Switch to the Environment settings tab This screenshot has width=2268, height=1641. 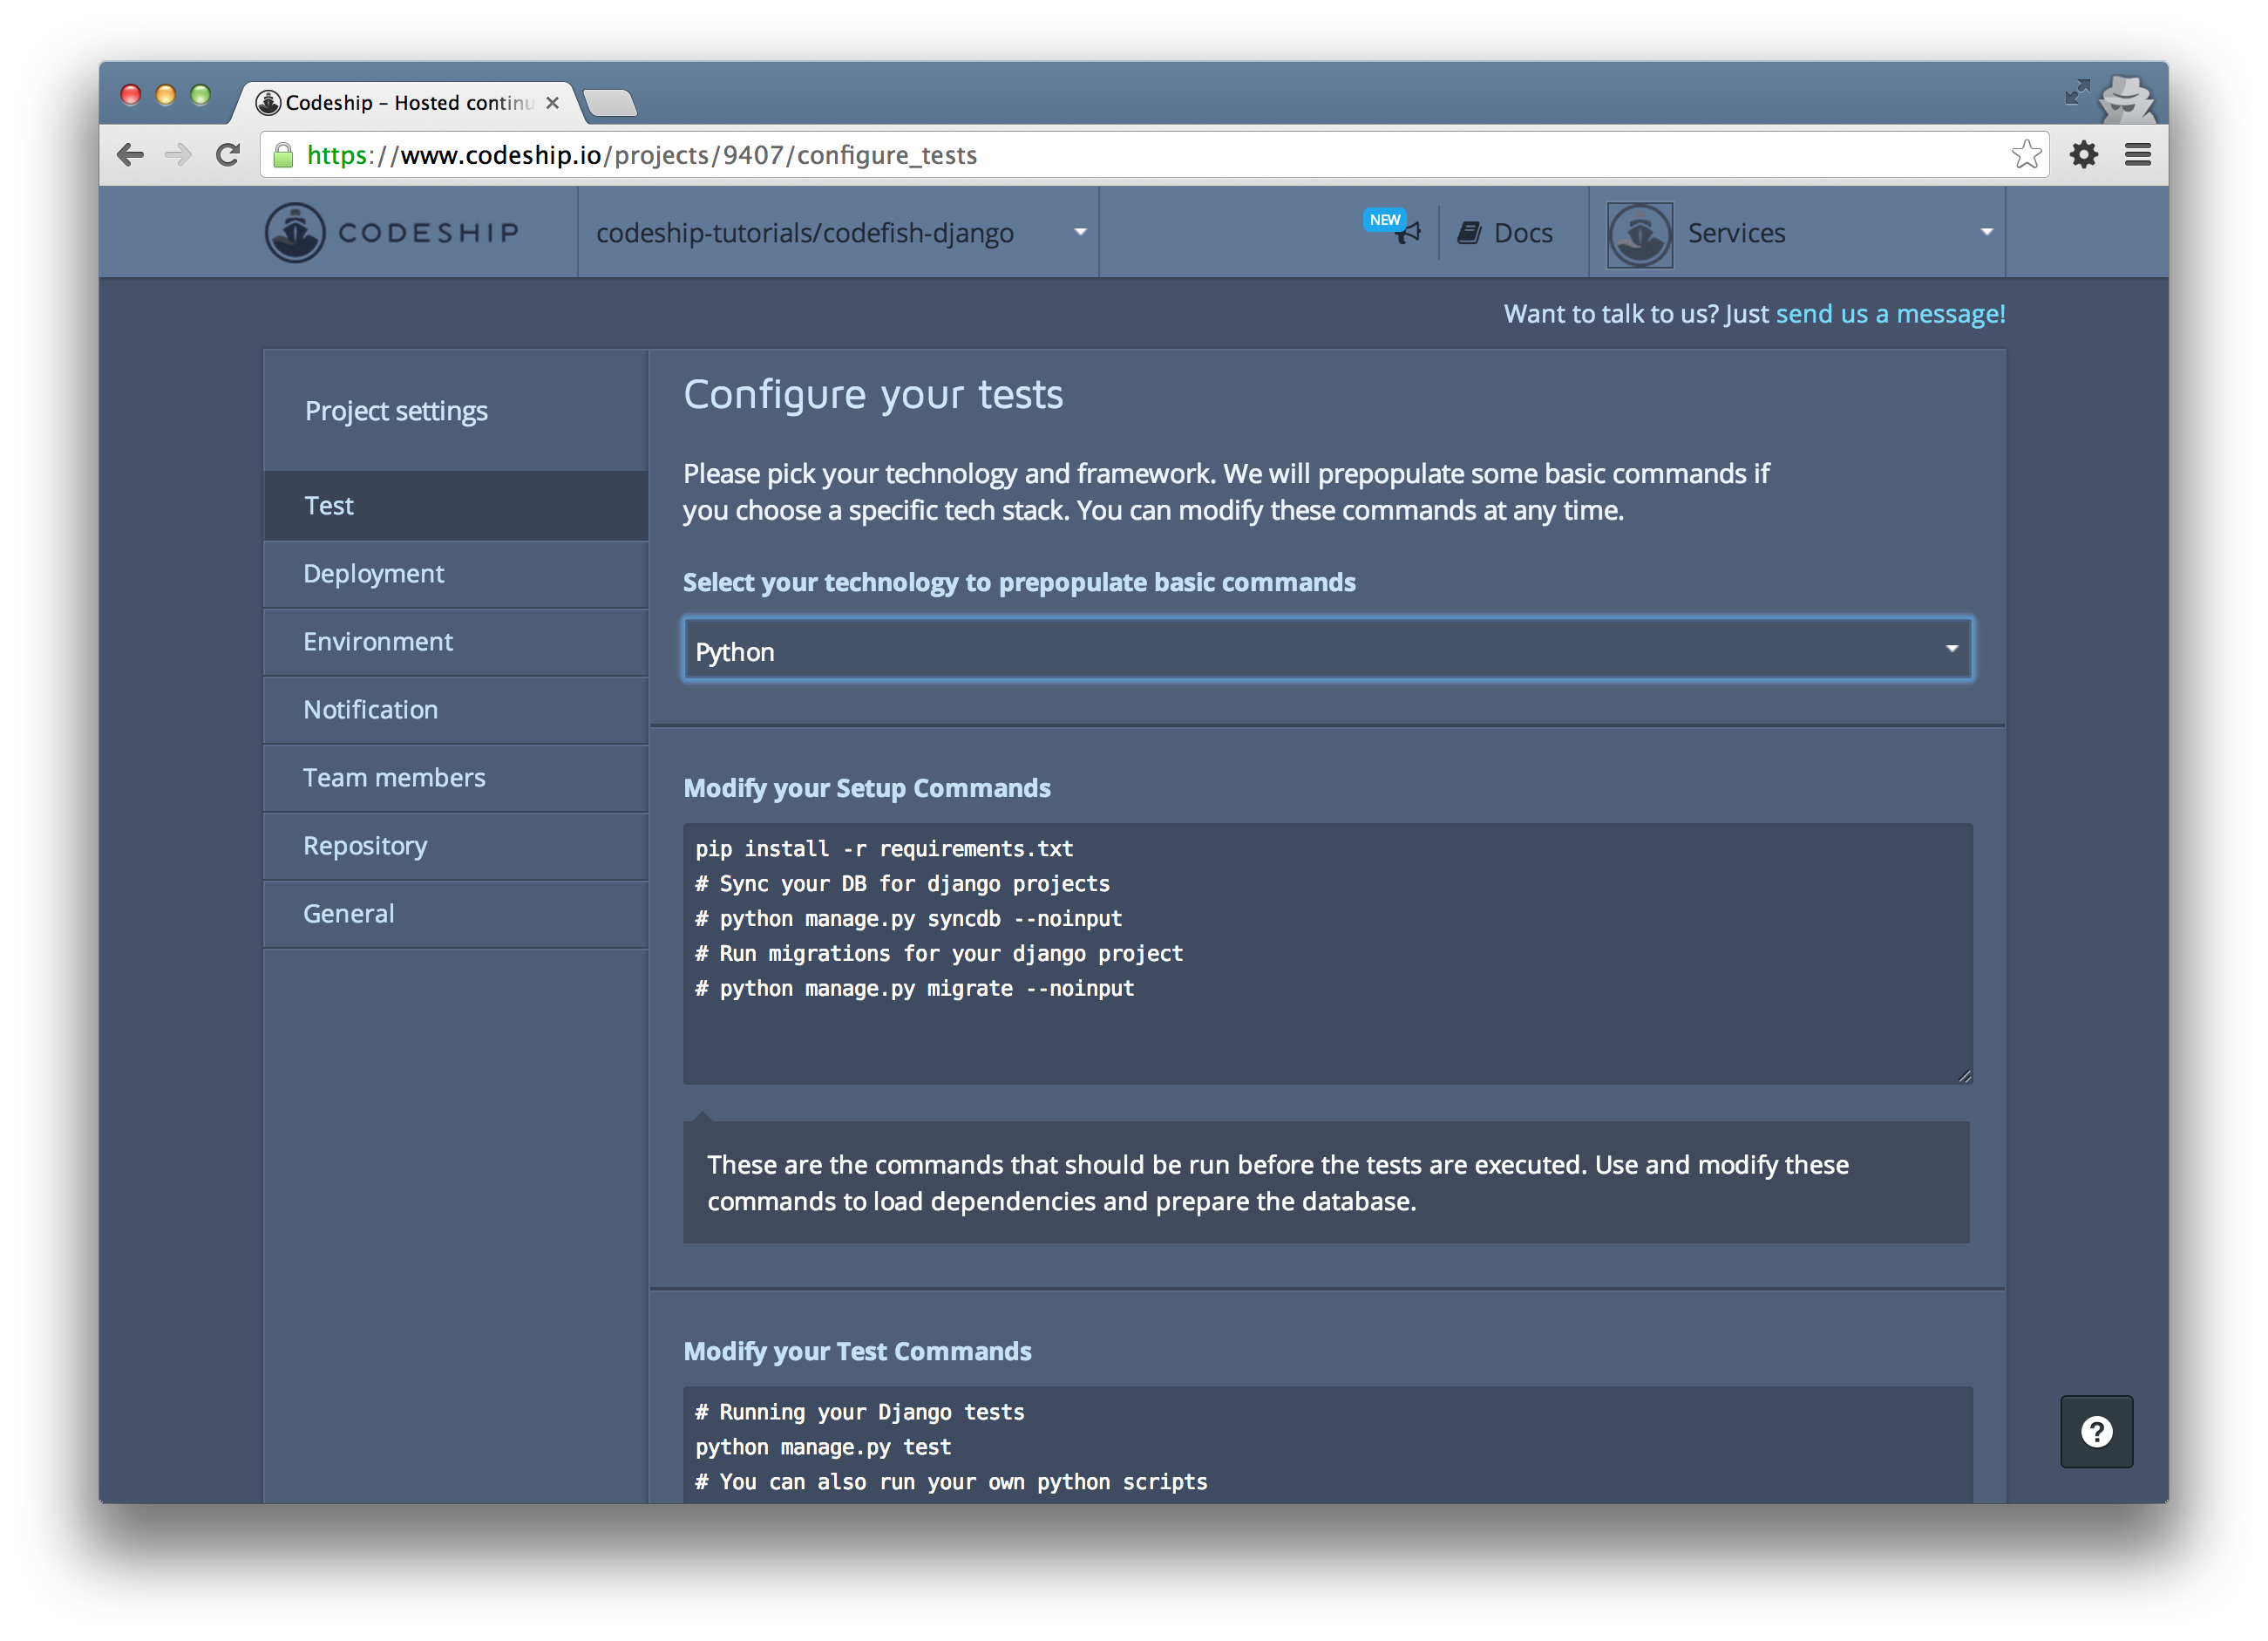tap(378, 642)
